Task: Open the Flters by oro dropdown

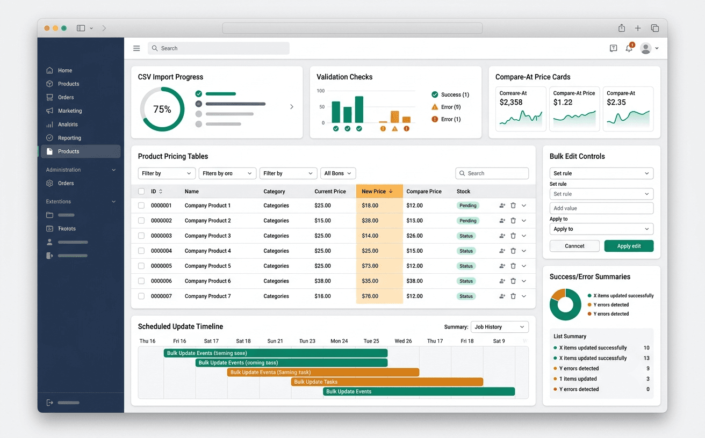Action: point(227,173)
